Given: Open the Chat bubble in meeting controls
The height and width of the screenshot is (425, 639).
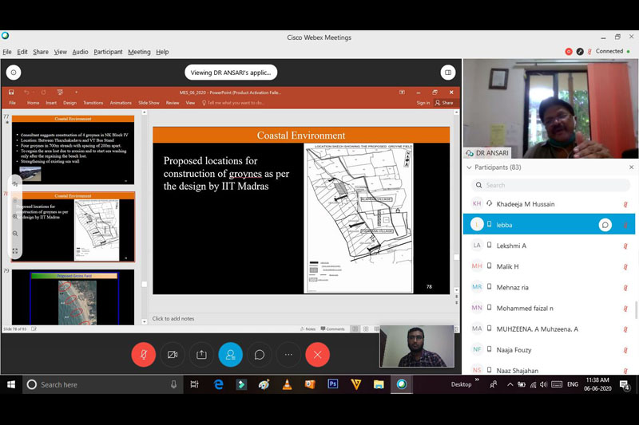Looking at the screenshot, I should 260,355.
